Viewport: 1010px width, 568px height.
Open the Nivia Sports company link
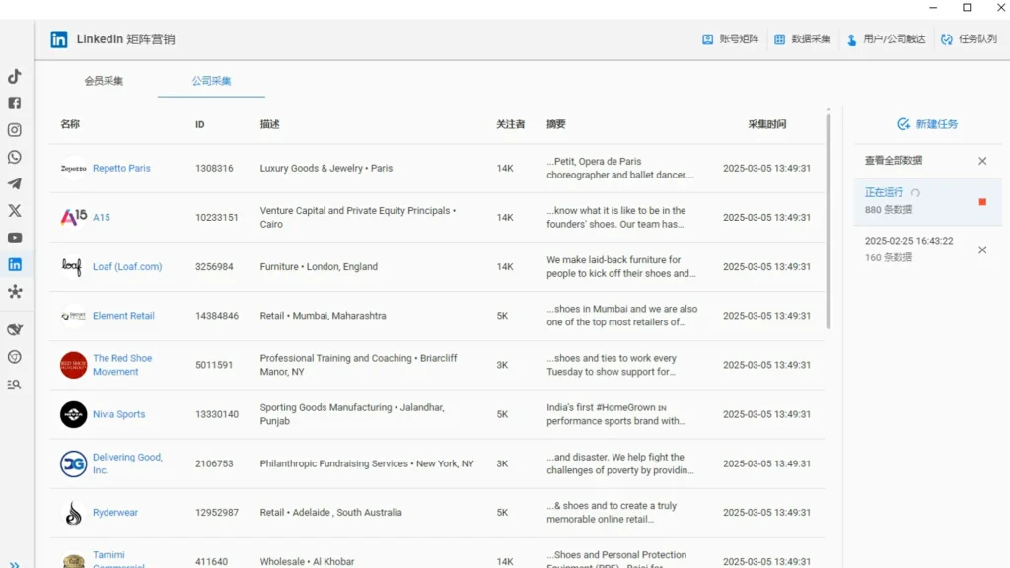tap(121, 414)
